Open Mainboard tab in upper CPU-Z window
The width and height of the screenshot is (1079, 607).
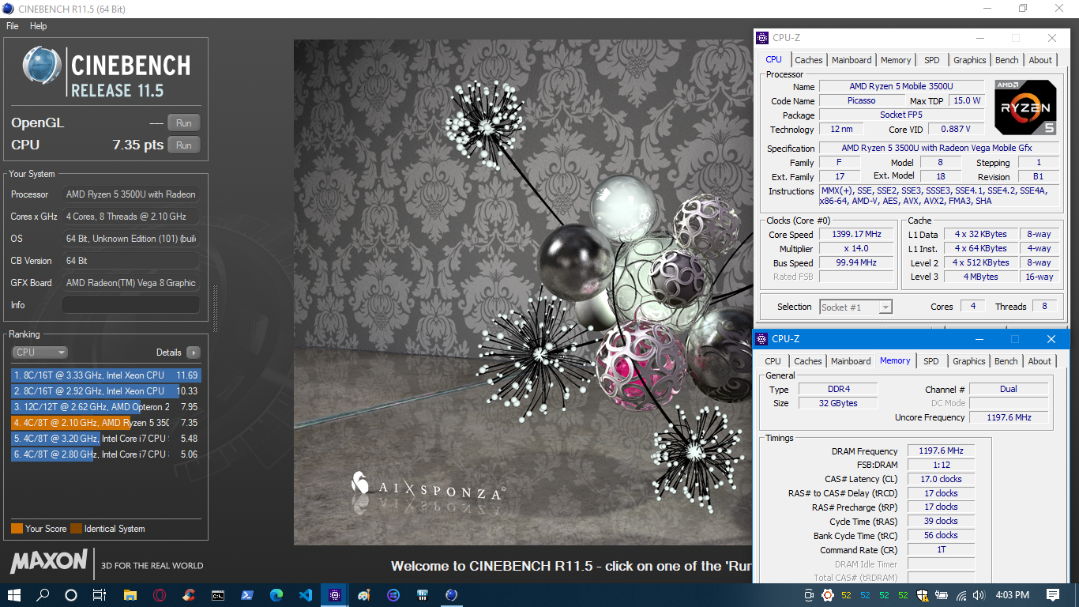click(x=852, y=60)
